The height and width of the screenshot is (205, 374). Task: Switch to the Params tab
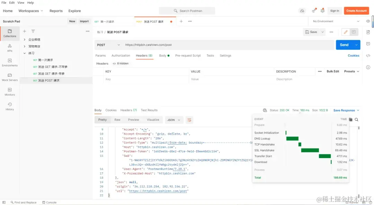[100, 55]
